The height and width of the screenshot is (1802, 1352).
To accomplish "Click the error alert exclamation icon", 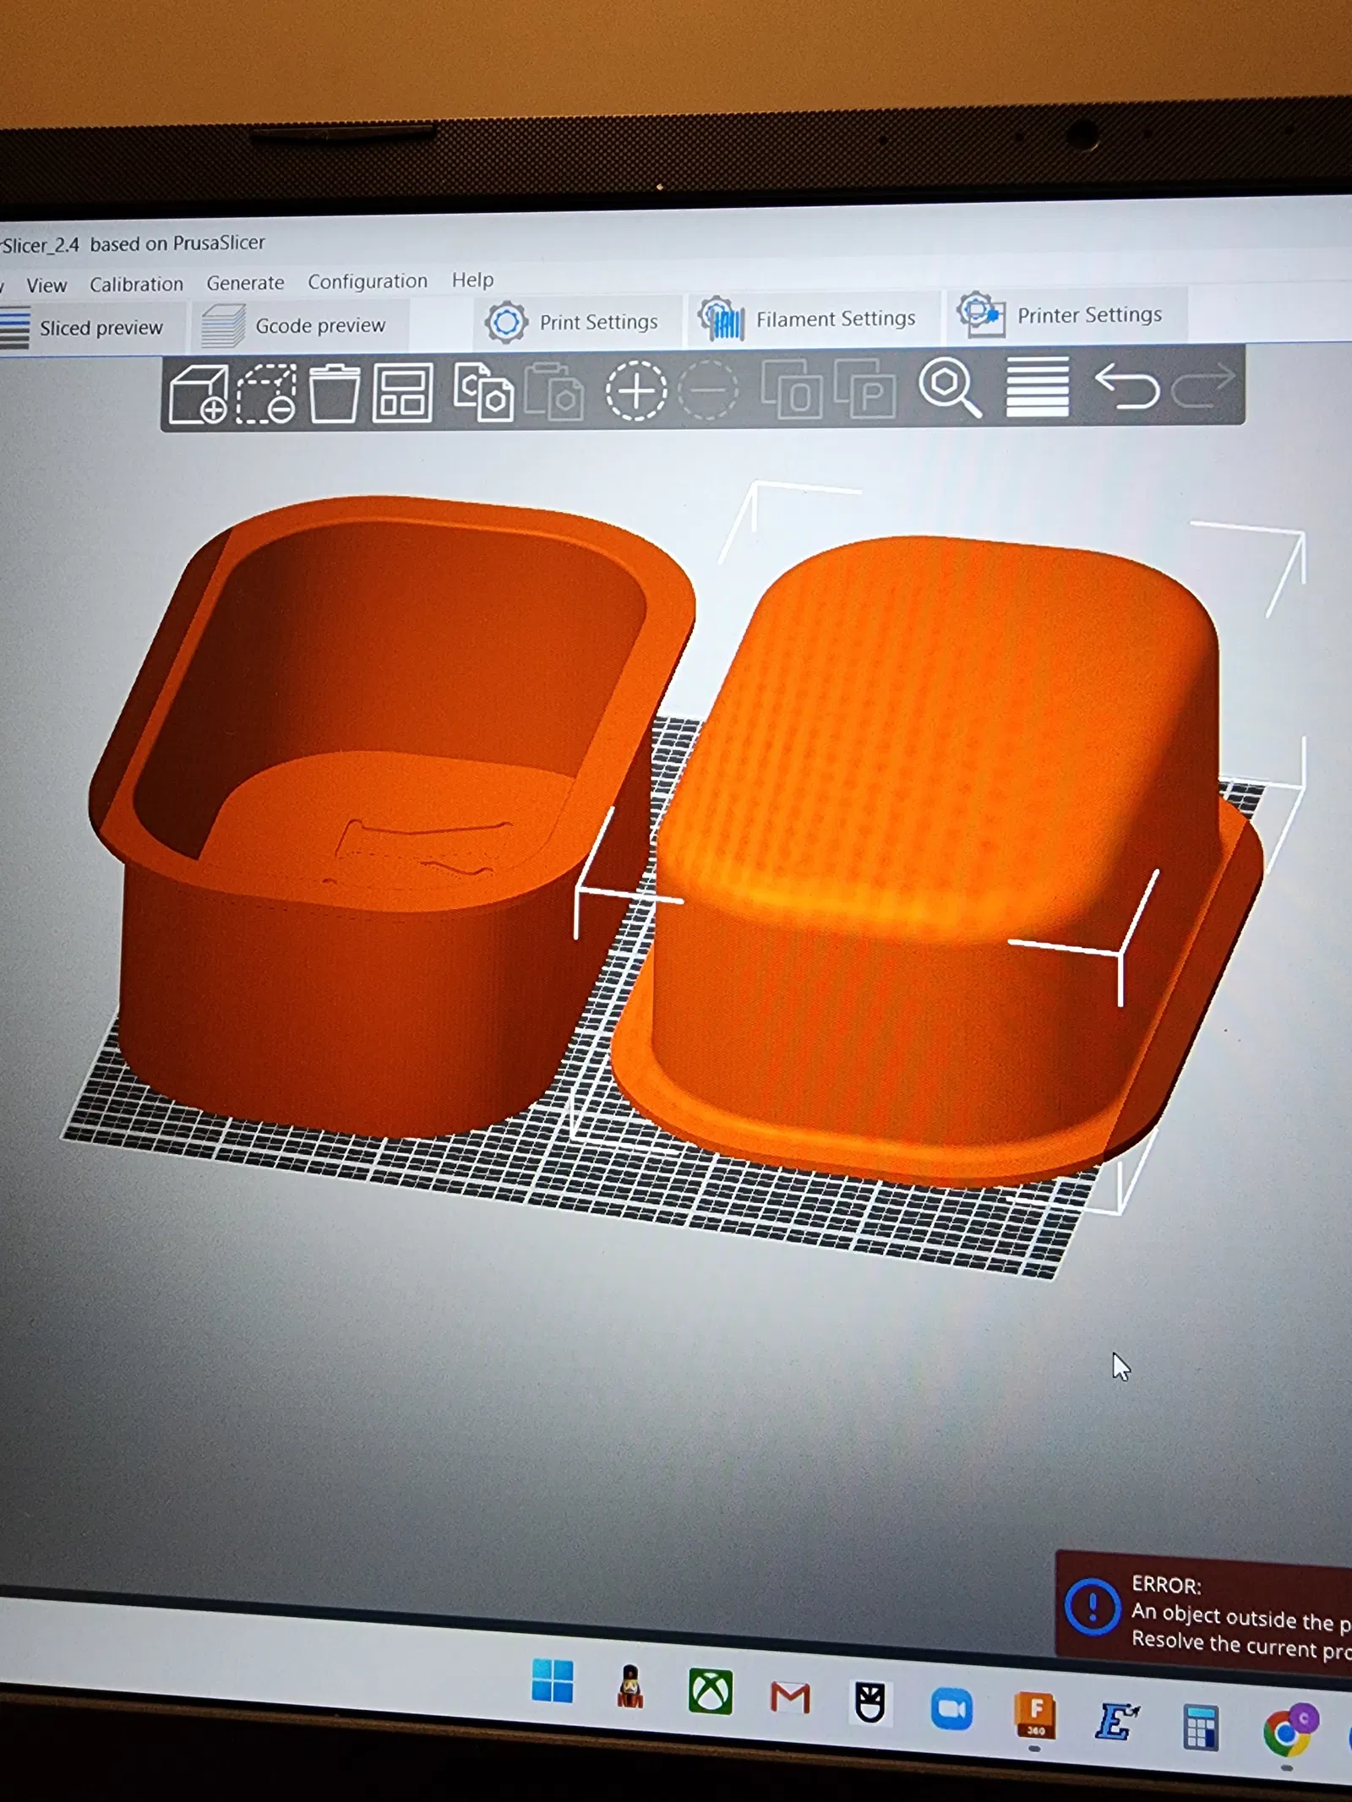I will pyautogui.click(x=1093, y=1606).
